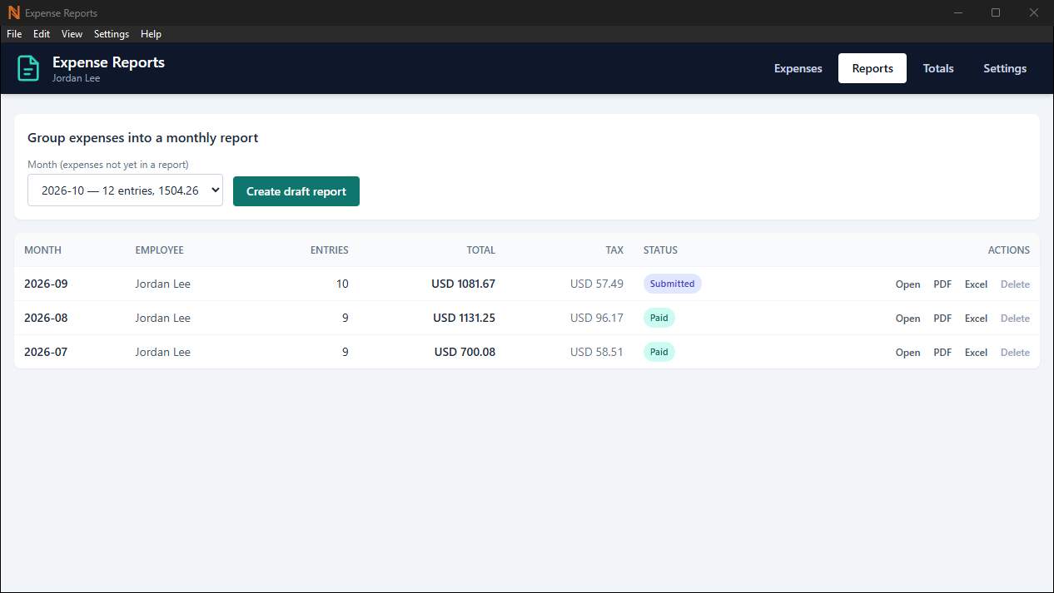Image resolution: width=1054 pixels, height=593 pixels.
Task: Click Paid badge in 2026-08 row
Action: [x=659, y=318]
